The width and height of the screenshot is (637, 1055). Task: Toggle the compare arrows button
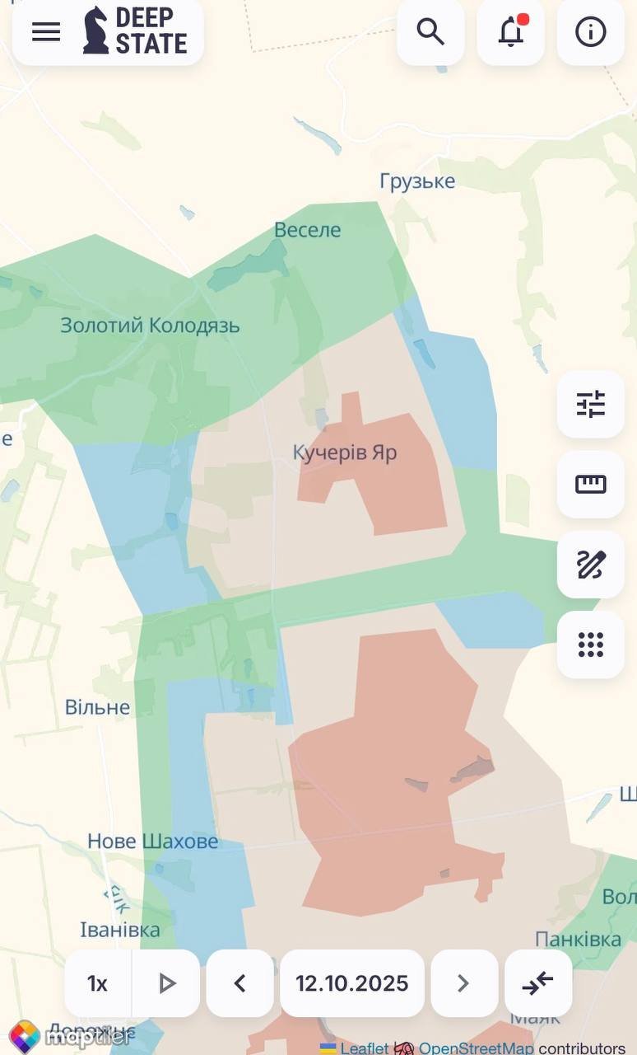click(x=538, y=983)
